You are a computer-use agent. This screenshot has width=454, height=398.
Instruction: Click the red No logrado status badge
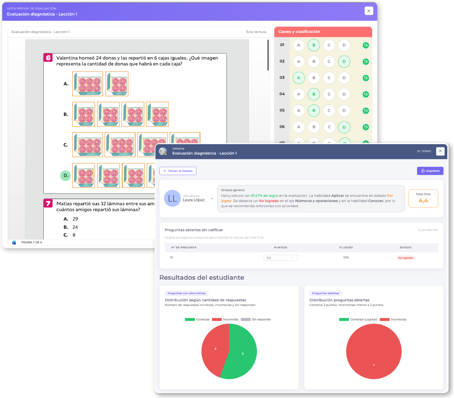click(x=405, y=258)
